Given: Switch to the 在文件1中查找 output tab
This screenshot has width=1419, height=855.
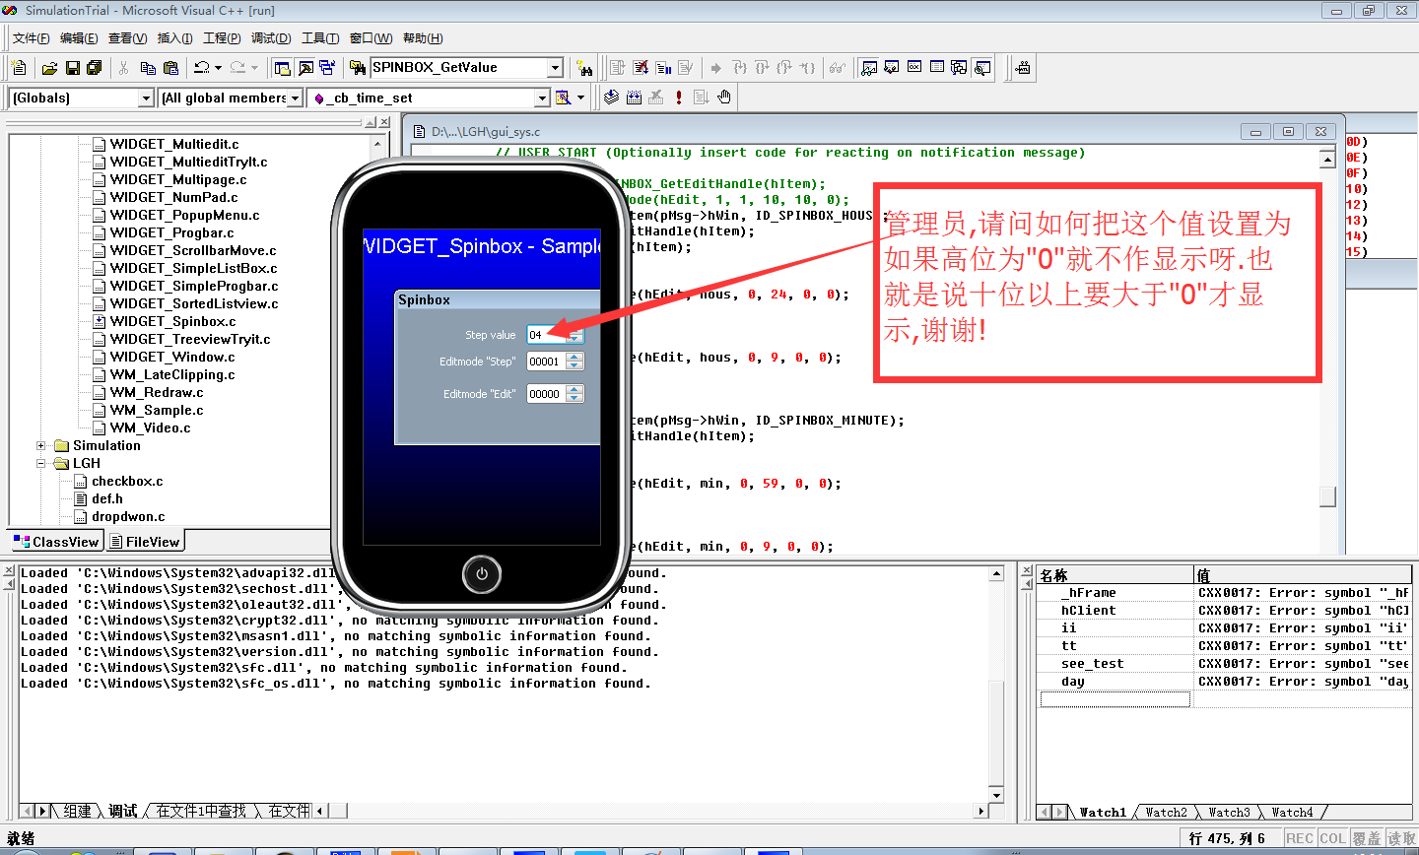Looking at the screenshot, I should [x=201, y=811].
